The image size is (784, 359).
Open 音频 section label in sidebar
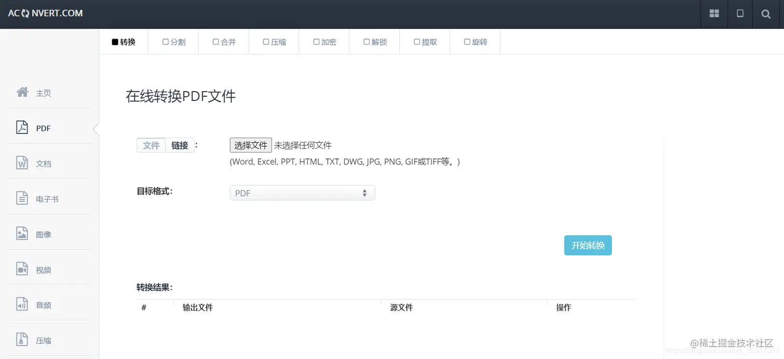[44, 305]
